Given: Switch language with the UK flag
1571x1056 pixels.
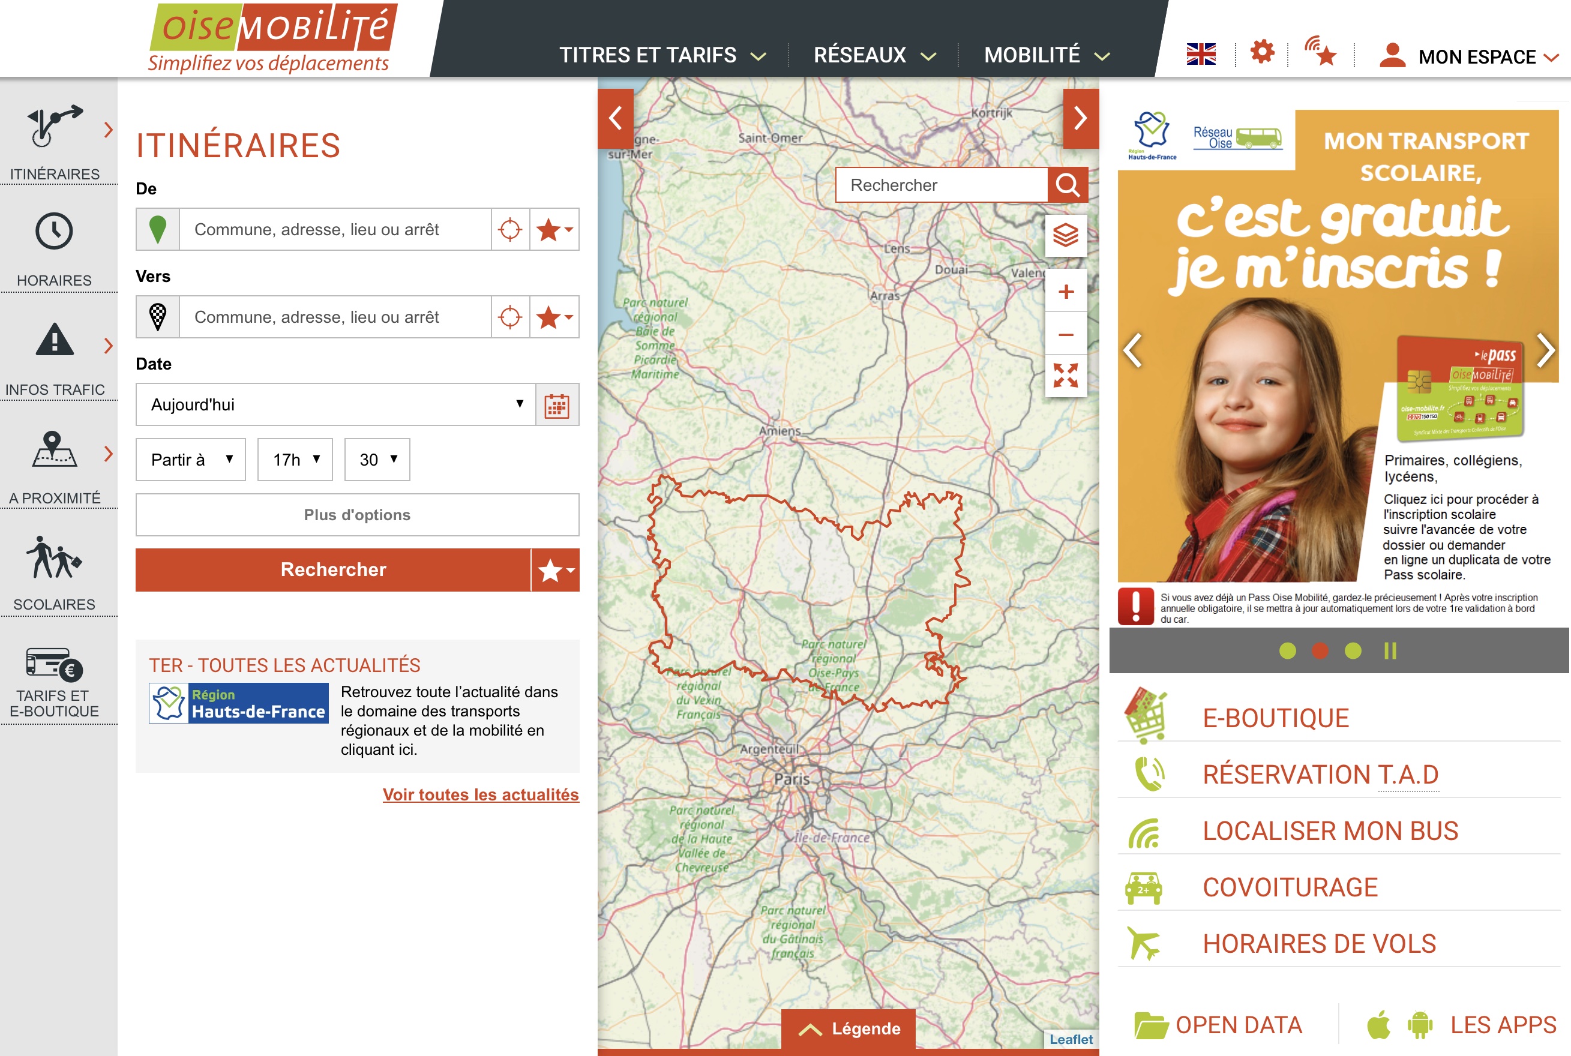Looking at the screenshot, I should (x=1201, y=54).
